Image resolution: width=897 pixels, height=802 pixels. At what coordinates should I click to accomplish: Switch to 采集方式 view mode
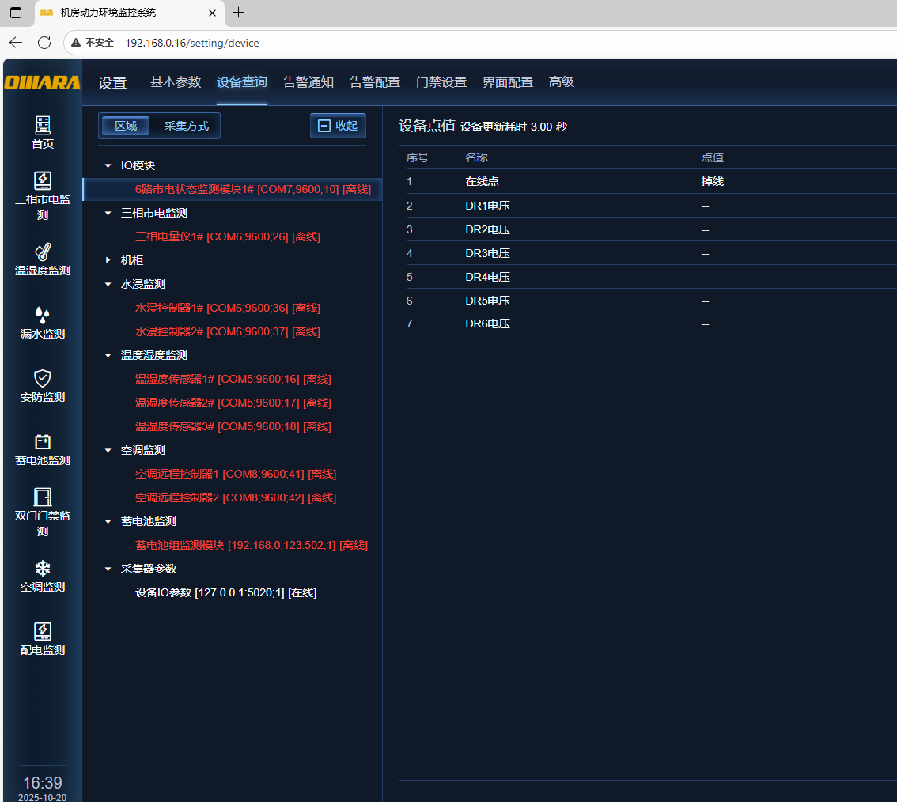coord(186,126)
